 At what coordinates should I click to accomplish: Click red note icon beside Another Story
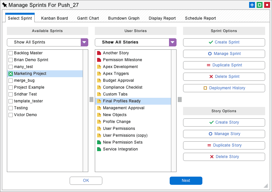coord(99,53)
